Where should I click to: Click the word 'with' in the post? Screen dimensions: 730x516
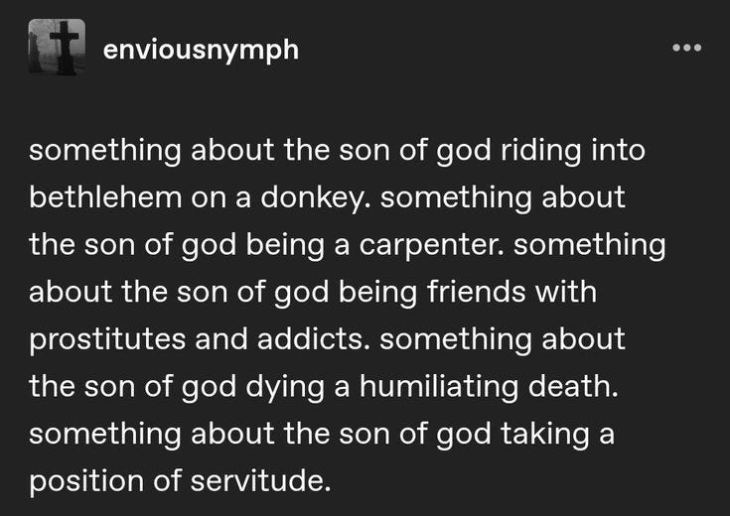(x=566, y=292)
